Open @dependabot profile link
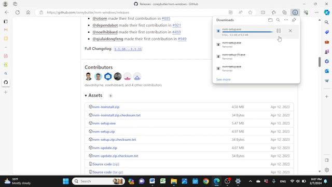 105,25
